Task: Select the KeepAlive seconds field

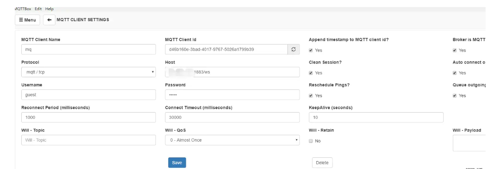Action: [376, 118]
